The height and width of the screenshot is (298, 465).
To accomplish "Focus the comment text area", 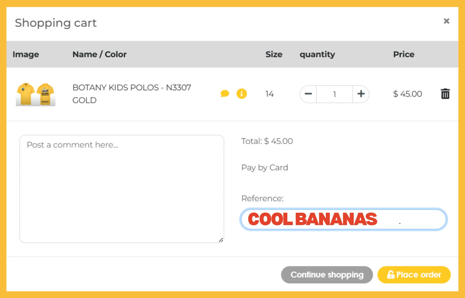I will (x=122, y=189).
